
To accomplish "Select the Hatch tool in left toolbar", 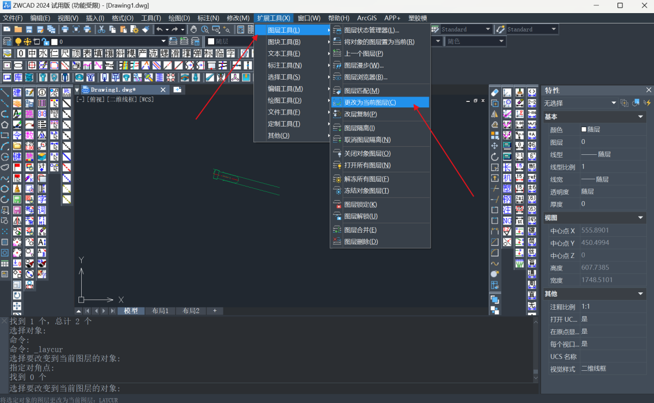I will 5,242.
